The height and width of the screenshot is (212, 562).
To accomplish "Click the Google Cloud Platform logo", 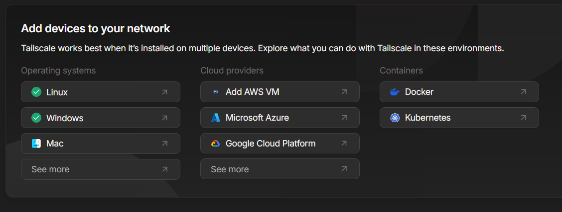I will click(x=215, y=143).
